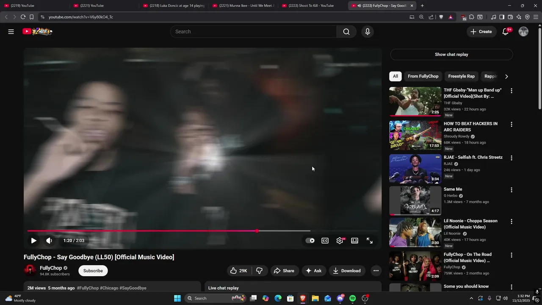Screen dimensions: 542x305
Task: Open options for Choppa Season video
Action: [x=512, y=222]
